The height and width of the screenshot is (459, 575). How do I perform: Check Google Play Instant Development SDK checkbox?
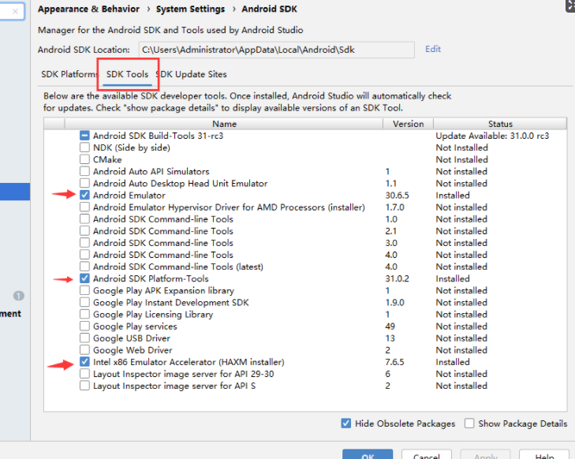(x=84, y=303)
